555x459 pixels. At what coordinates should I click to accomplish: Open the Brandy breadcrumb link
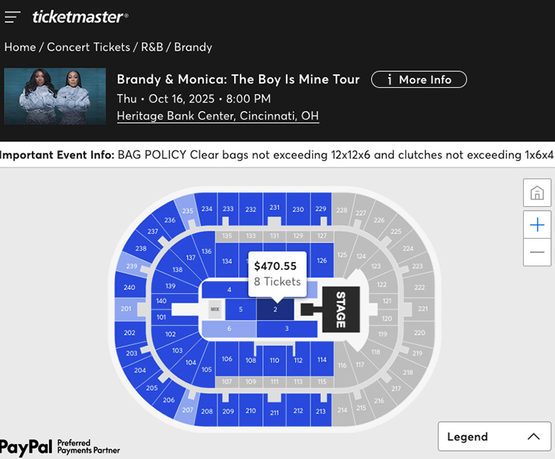tap(193, 47)
